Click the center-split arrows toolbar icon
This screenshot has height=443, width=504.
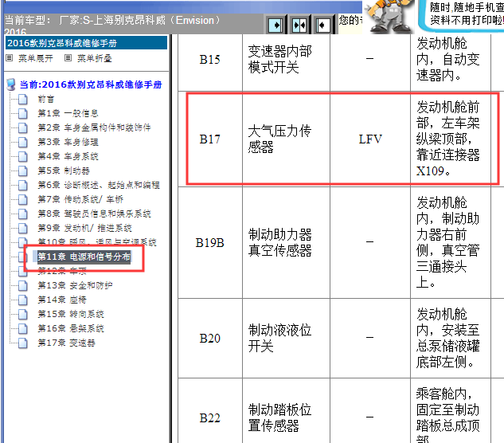pyautogui.click(x=299, y=25)
